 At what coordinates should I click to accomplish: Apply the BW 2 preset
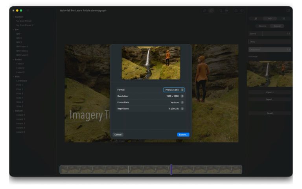19,38
